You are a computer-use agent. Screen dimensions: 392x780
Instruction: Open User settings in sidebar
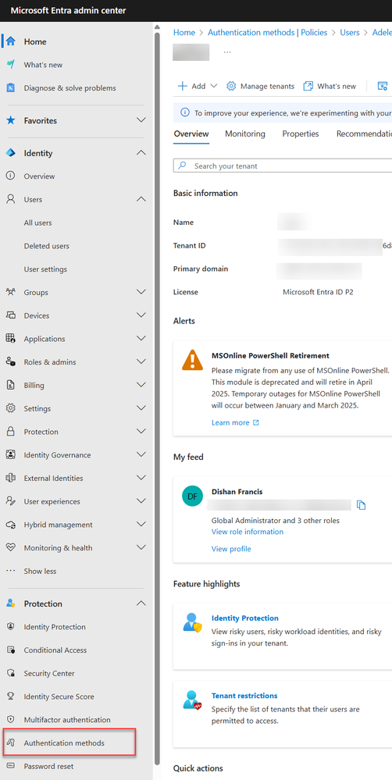[x=45, y=269]
